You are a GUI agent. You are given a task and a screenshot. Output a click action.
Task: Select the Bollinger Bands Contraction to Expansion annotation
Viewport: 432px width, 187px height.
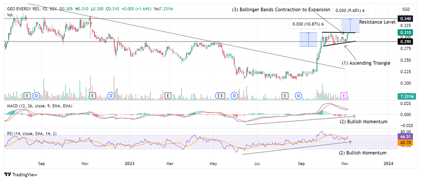(x=280, y=9)
